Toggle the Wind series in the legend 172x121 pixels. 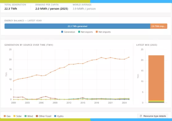(x=29, y=116)
